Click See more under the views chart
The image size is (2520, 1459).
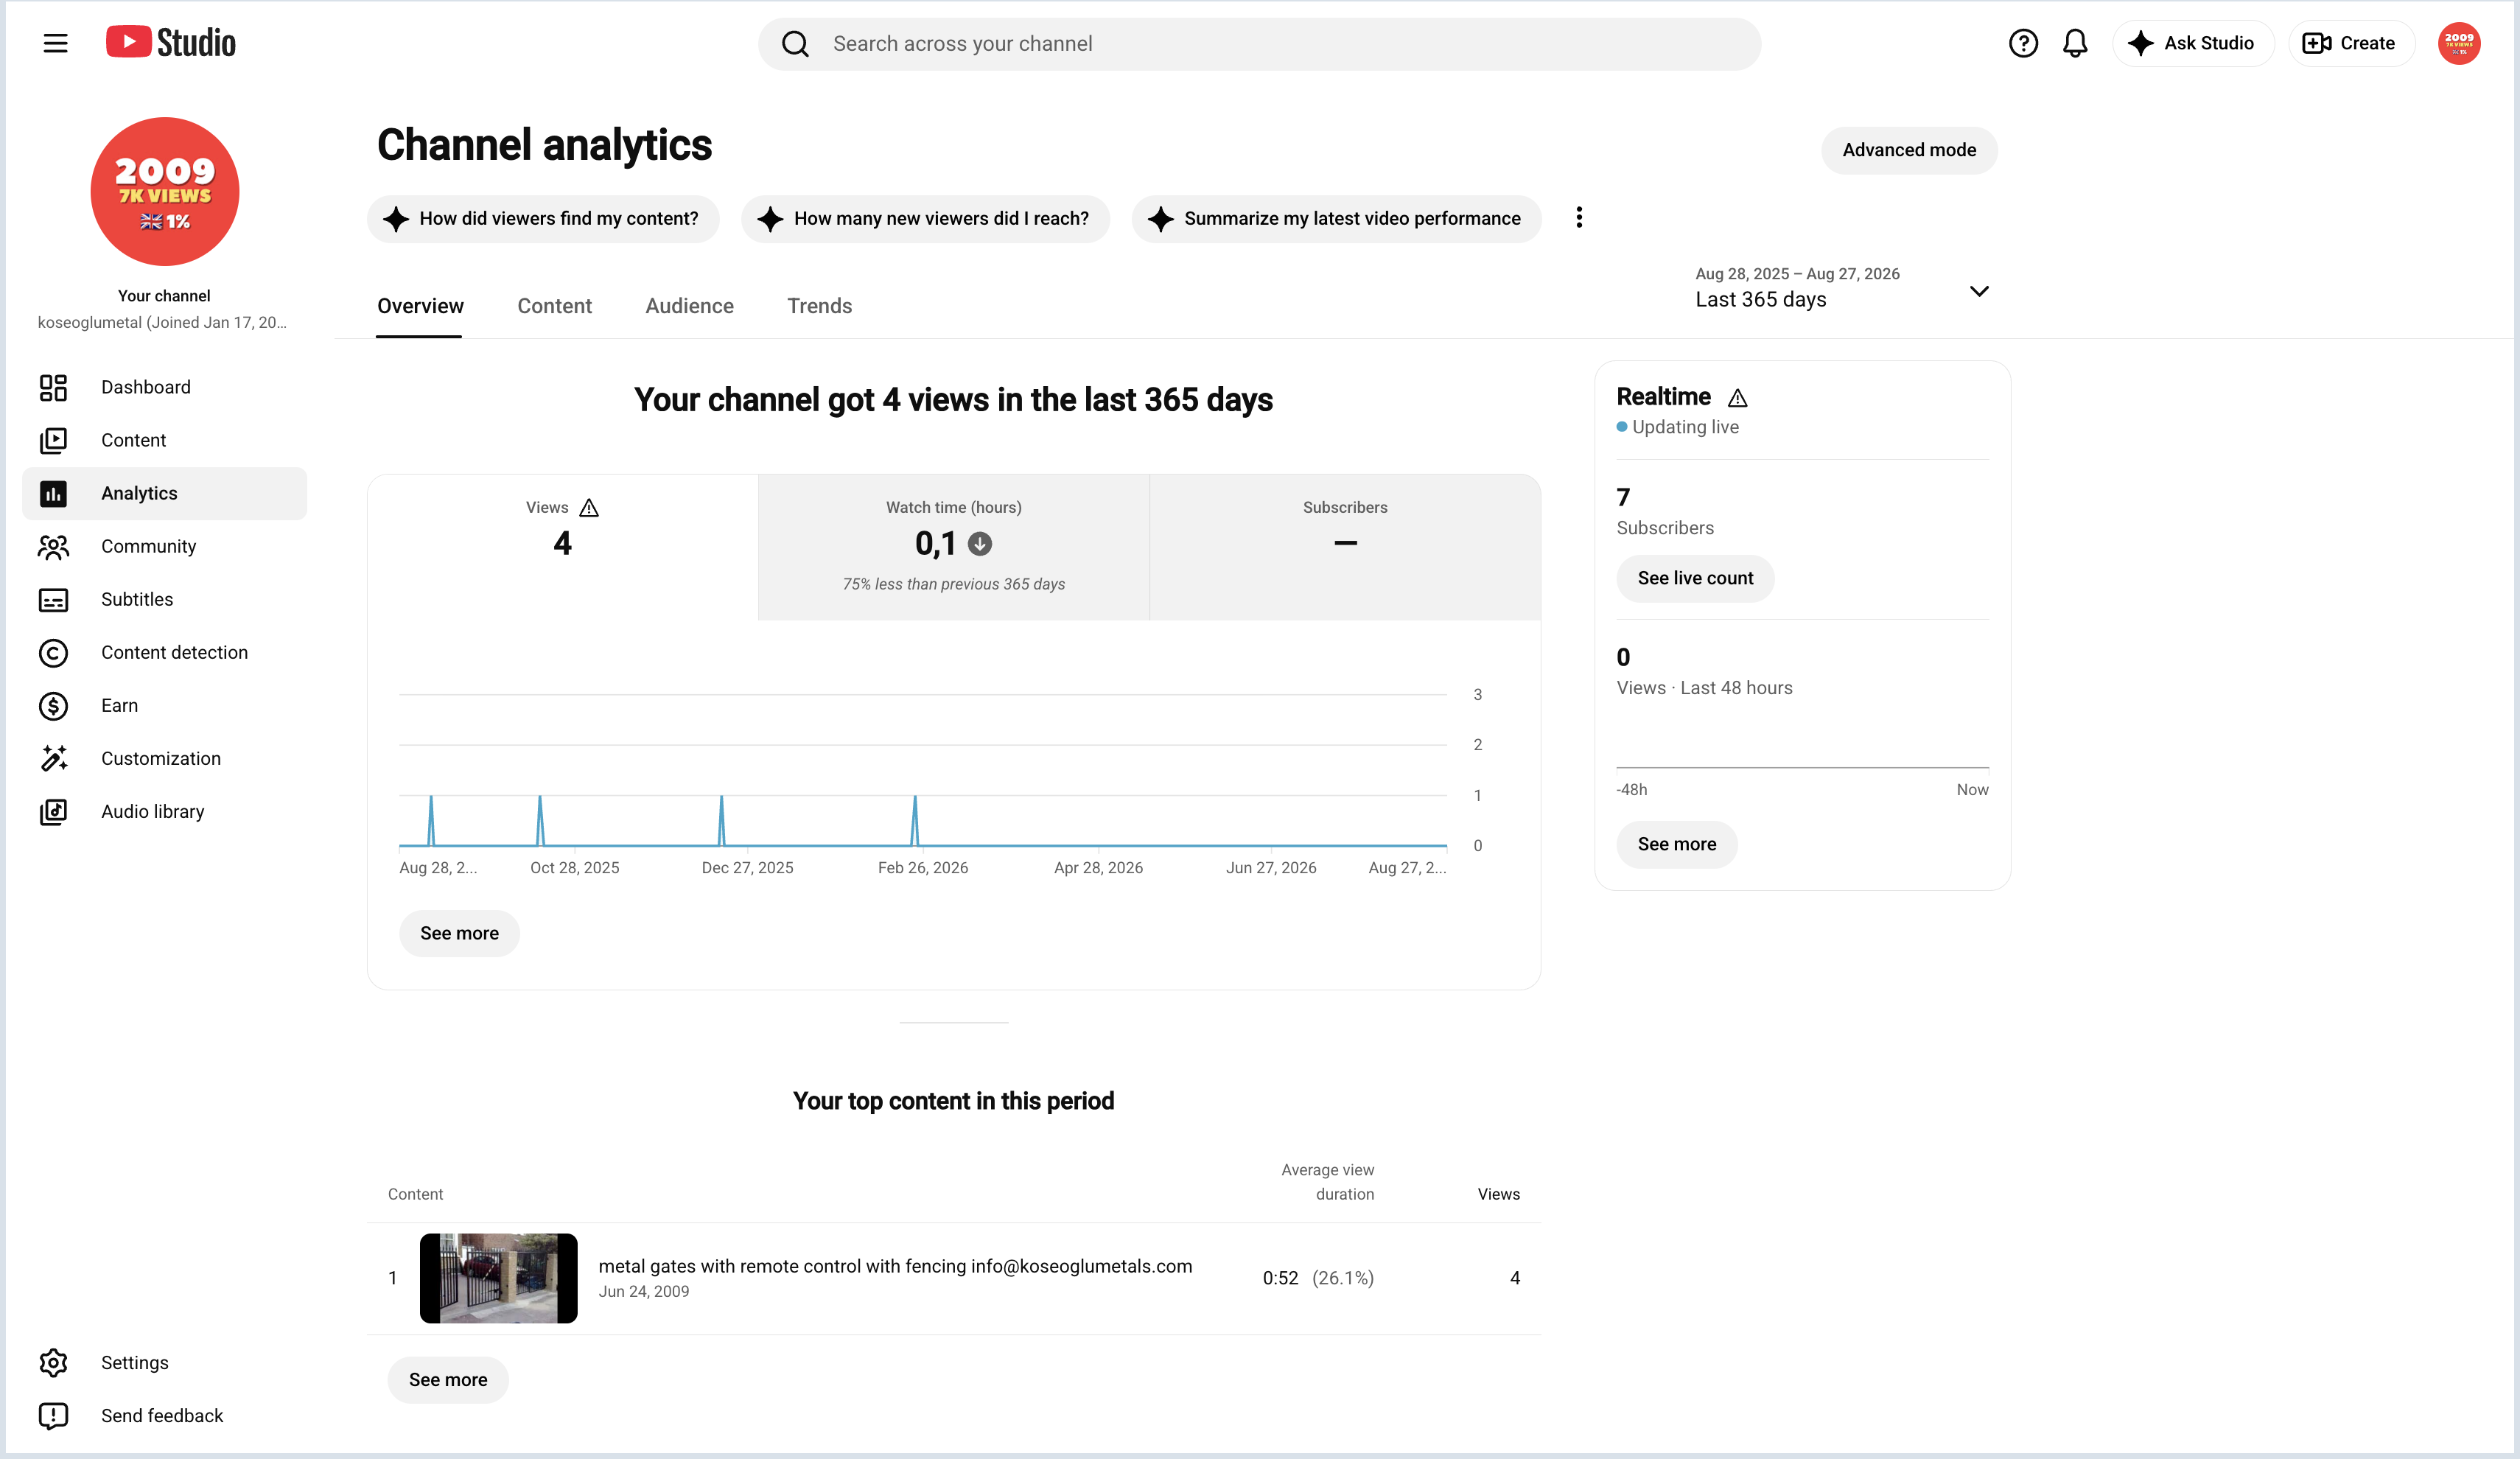(x=459, y=933)
